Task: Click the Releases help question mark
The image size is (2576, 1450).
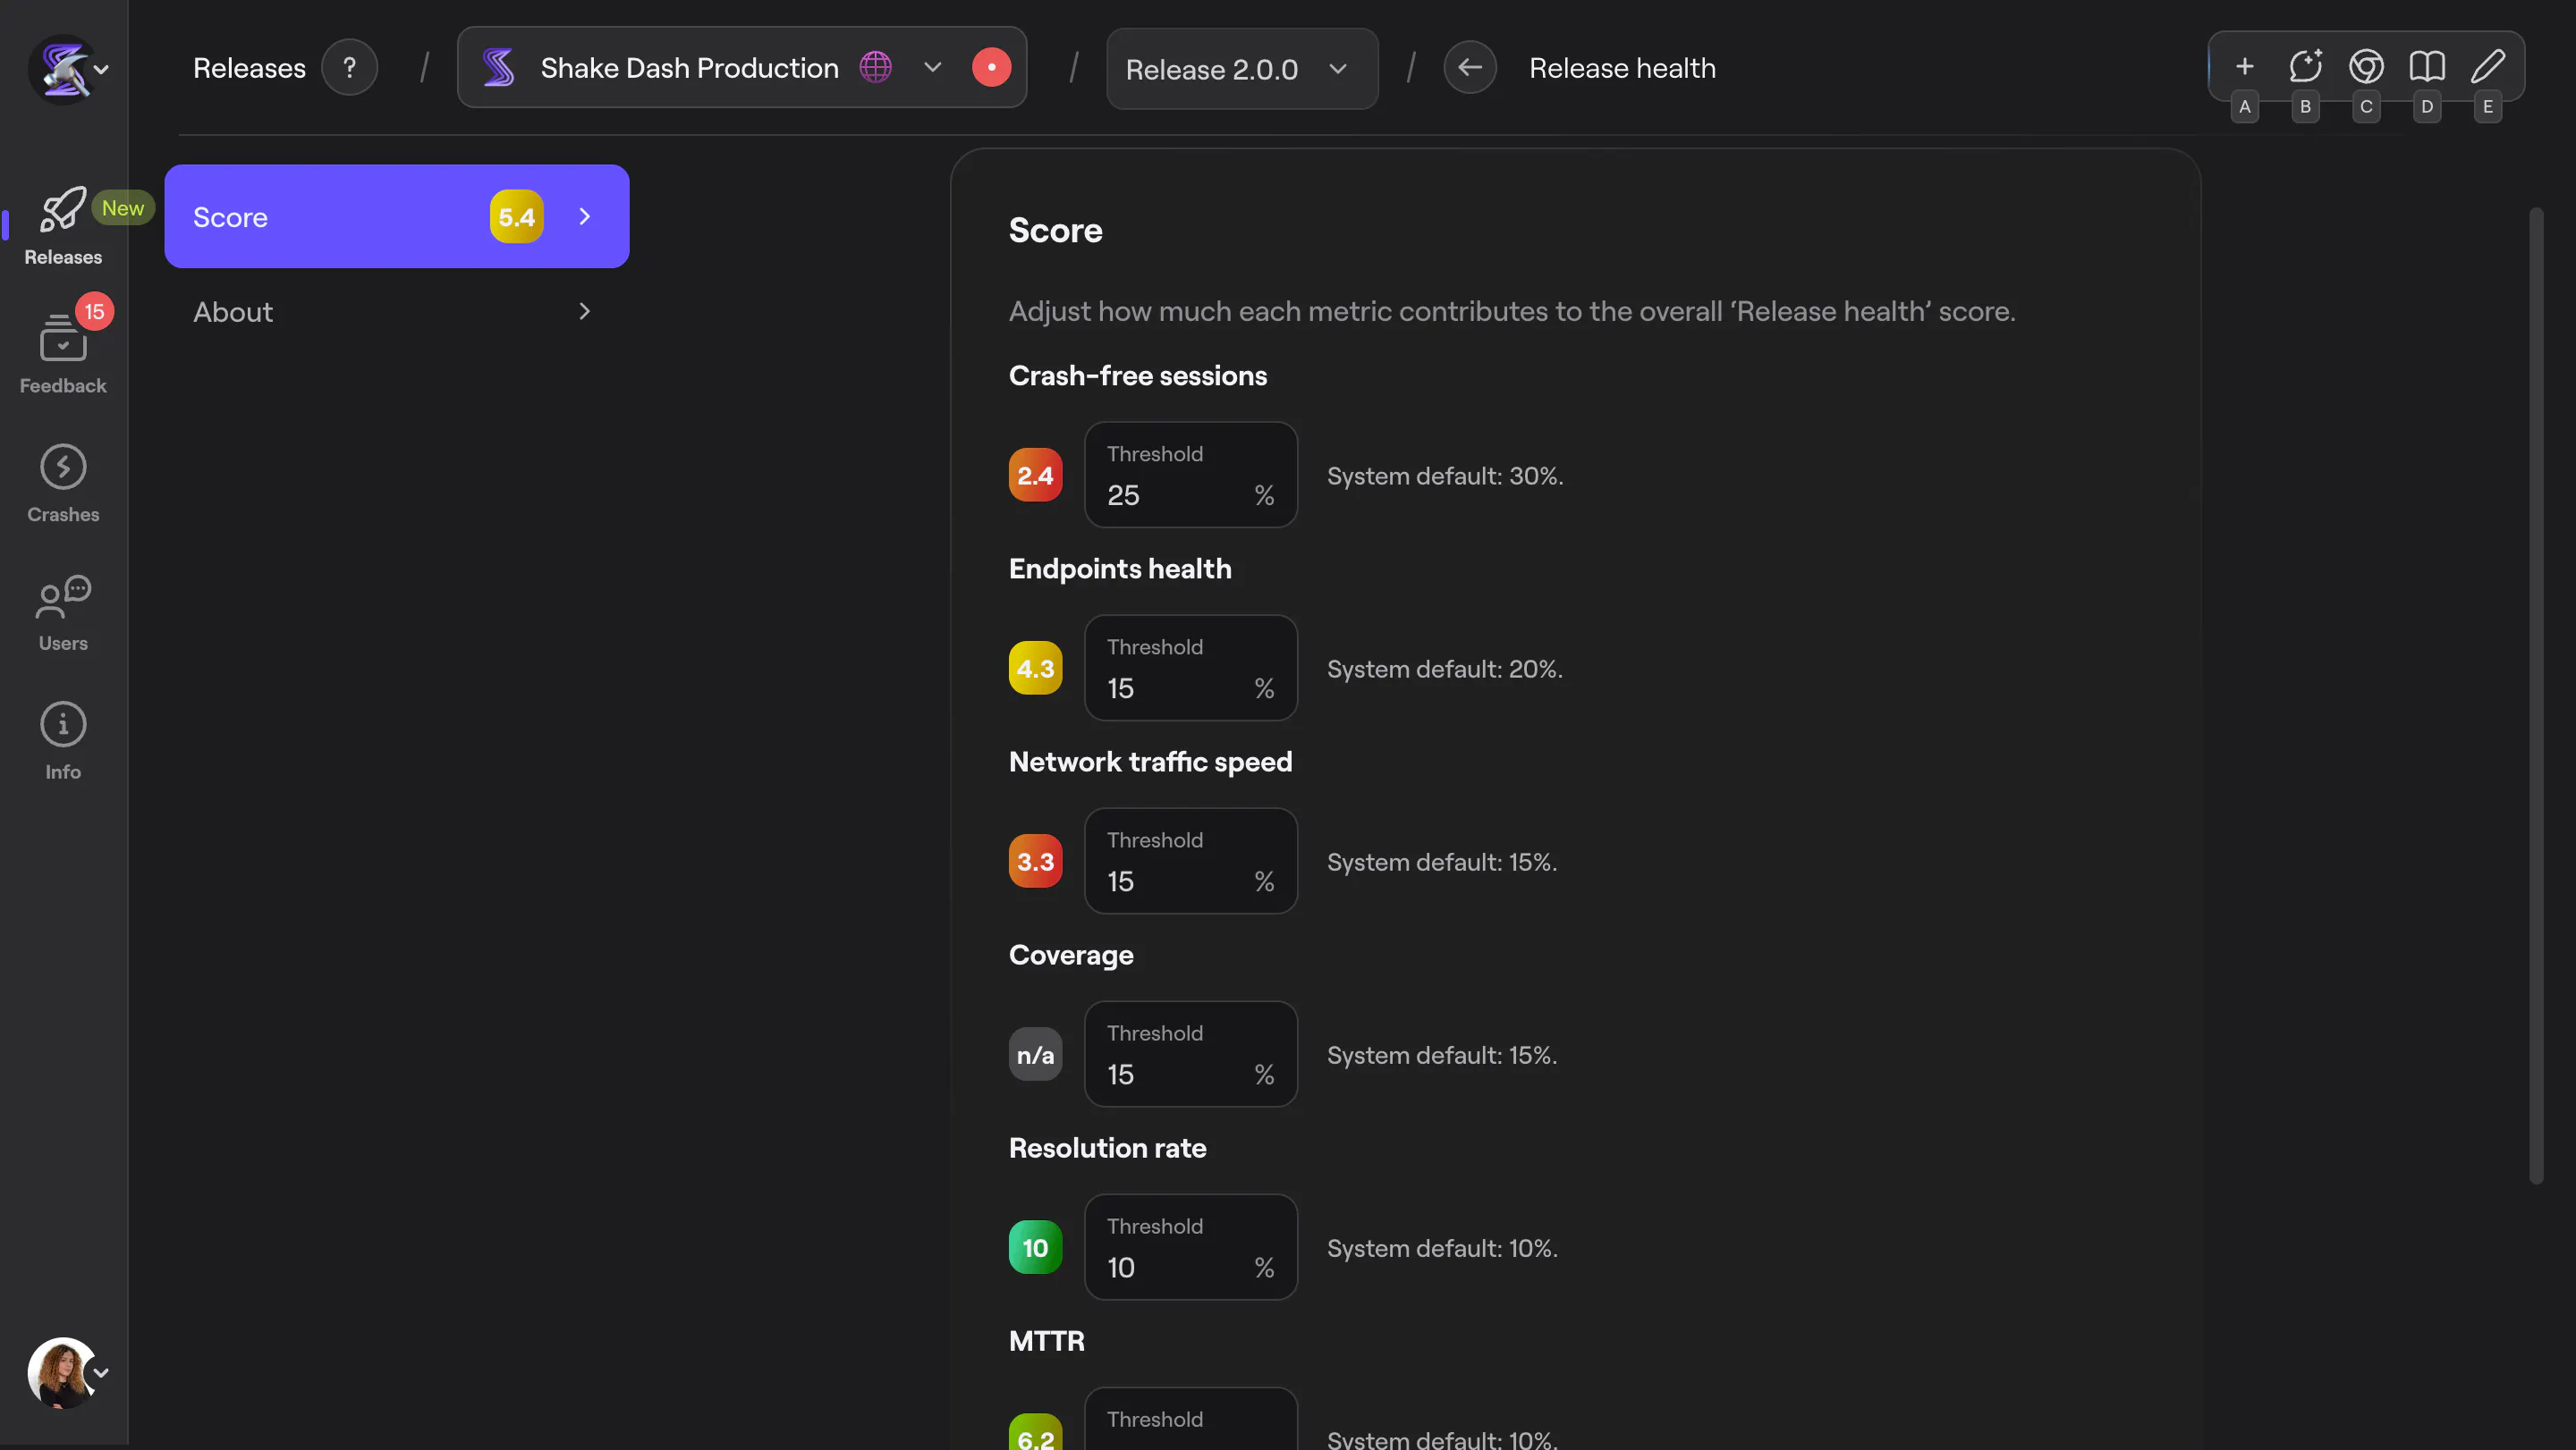Action: point(349,68)
